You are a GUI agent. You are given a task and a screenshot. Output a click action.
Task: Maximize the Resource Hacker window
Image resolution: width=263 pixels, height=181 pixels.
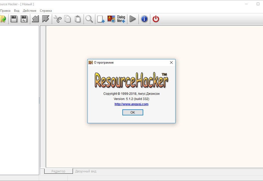[258, 4]
